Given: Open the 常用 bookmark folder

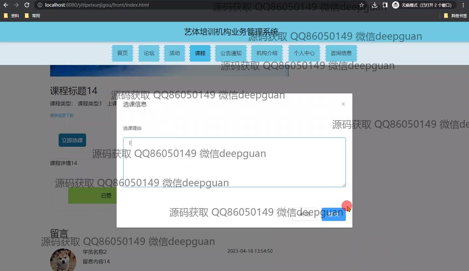Looking at the screenshot, I should pos(33,16).
